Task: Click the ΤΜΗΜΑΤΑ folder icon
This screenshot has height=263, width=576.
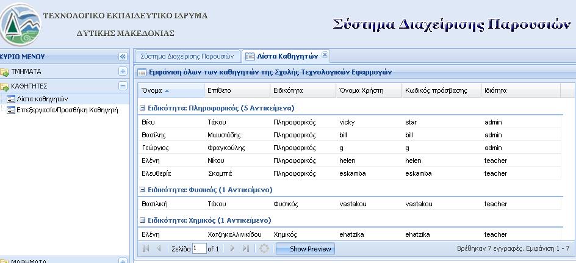Action: [4, 72]
